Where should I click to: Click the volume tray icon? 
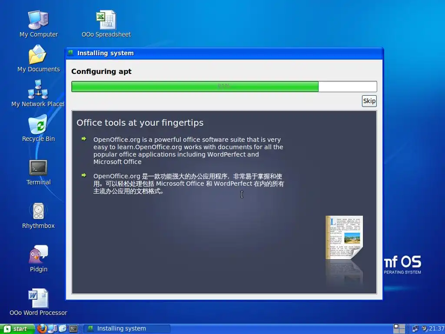[x=425, y=329]
